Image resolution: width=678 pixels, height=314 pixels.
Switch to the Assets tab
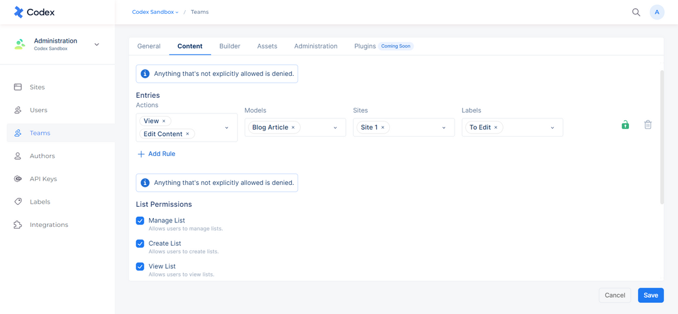267,46
